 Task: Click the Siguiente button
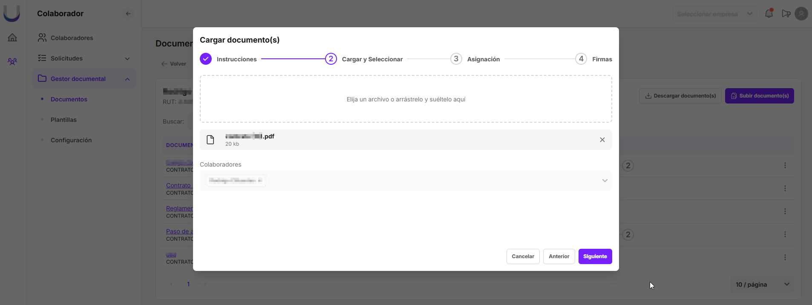click(595, 256)
